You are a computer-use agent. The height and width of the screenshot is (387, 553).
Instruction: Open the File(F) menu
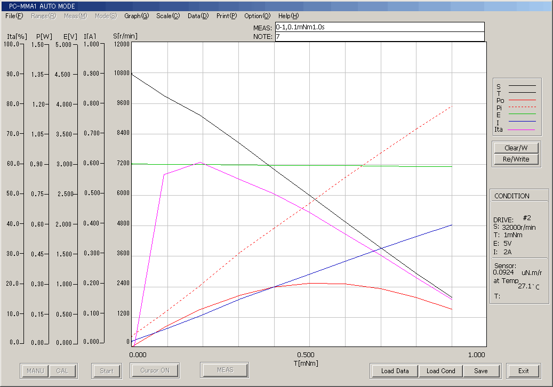14,16
